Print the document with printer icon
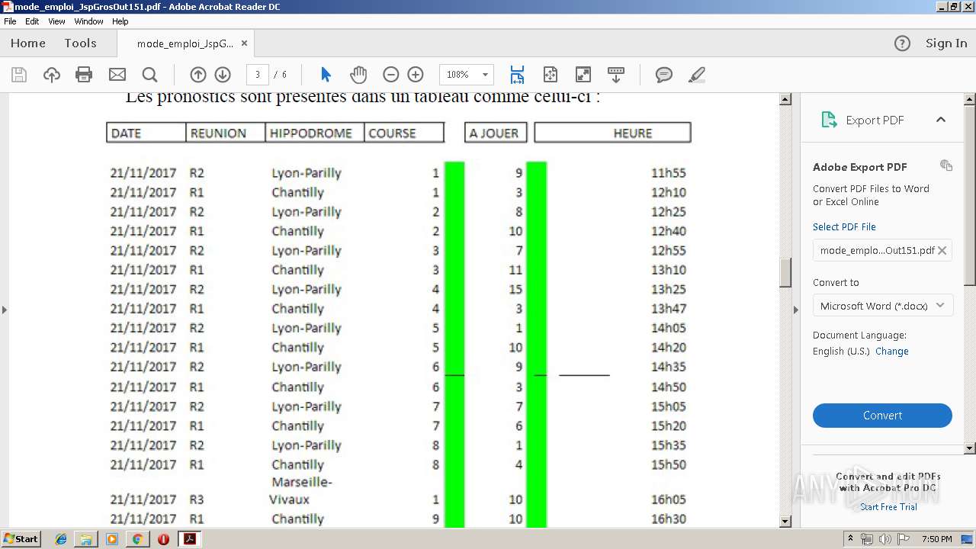Screen dimensions: 976x549 pos(84,75)
